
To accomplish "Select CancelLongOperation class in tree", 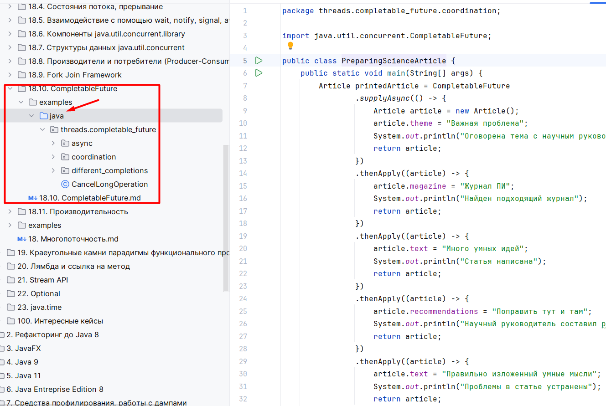I will pyautogui.click(x=109, y=184).
